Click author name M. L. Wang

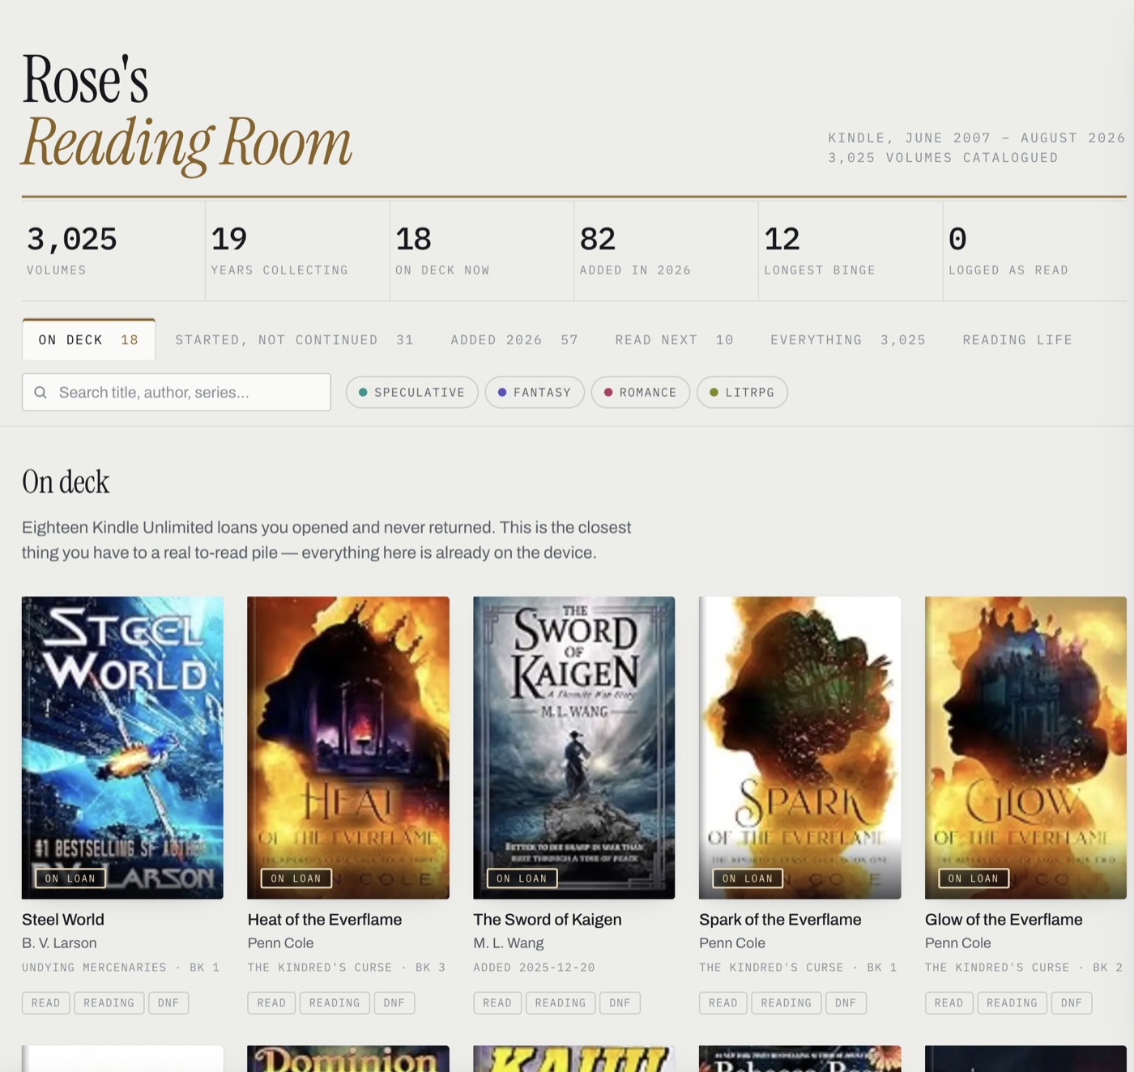pos(509,943)
